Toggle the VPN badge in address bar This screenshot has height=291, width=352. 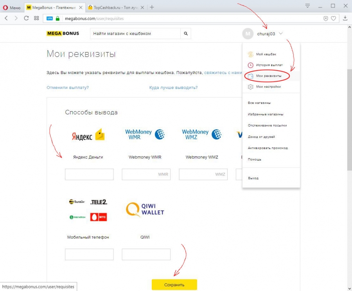coord(50,18)
